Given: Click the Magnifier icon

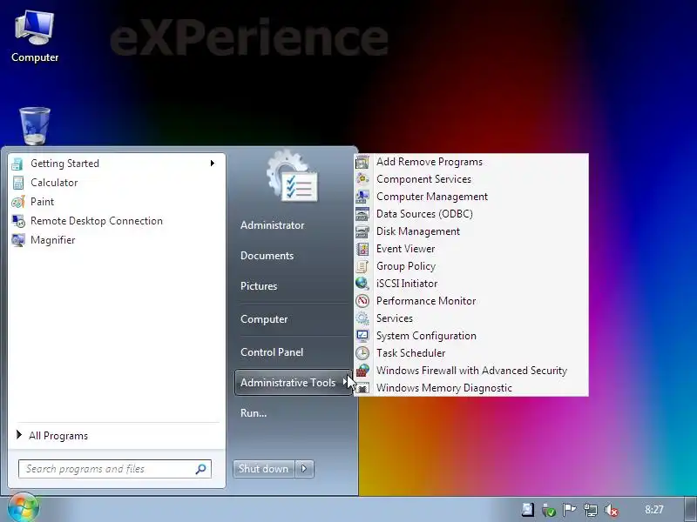Looking at the screenshot, I should pos(18,240).
